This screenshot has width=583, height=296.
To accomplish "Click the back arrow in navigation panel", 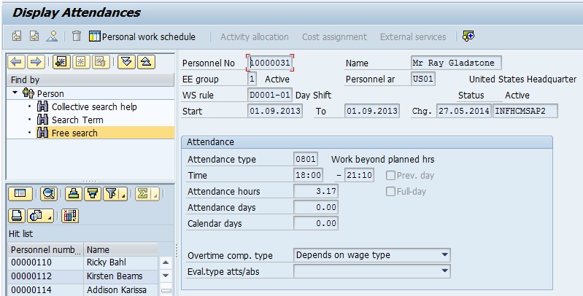I will [x=15, y=62].
